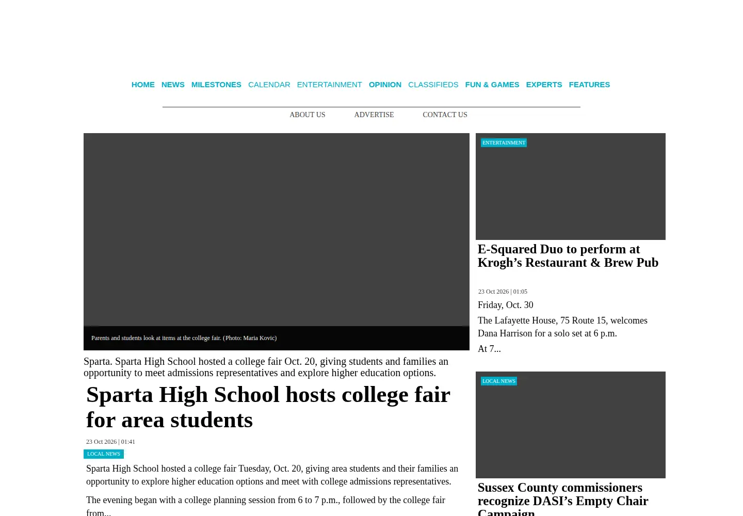Open ENTERTAINMENT in the top navigation
The width and height of the screenshot is (743, 516).
(x=329, y=85)
